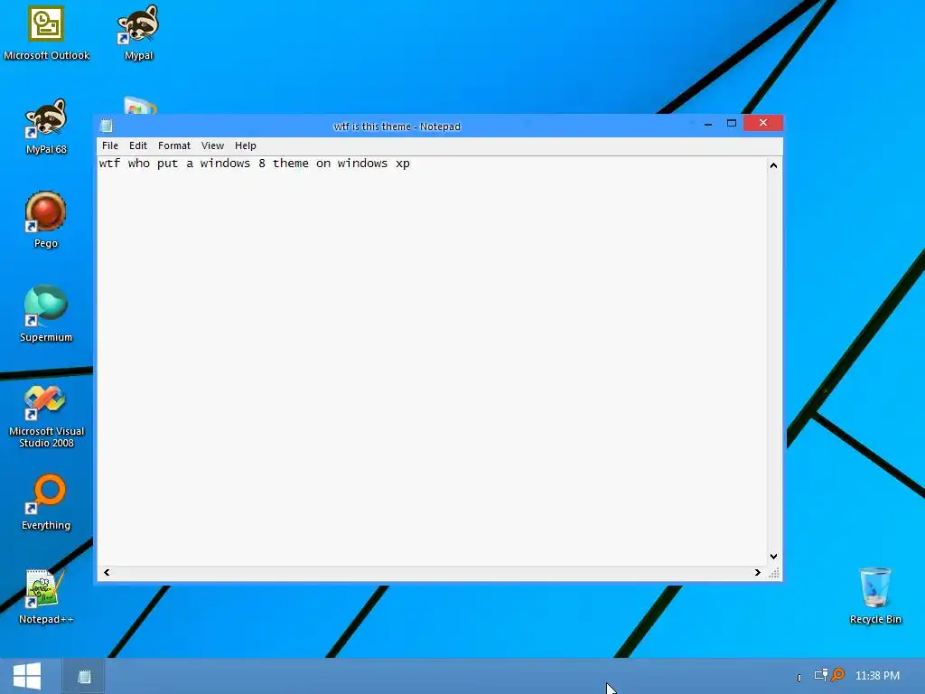The image size is (925, 694).
Task: Click the vertical scrollbar up arrow
Action: [x=773, y=166]
